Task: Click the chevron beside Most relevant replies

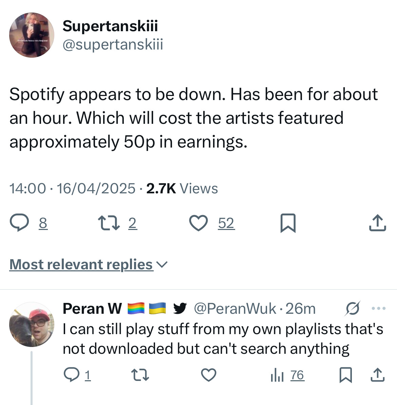Action: [162, 265]
